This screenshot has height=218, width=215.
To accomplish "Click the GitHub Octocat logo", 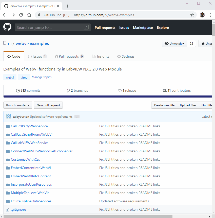I will [7, 27].
